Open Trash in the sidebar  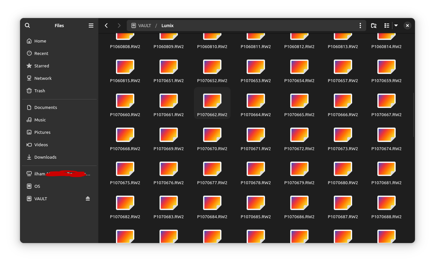tap(59, 91)
